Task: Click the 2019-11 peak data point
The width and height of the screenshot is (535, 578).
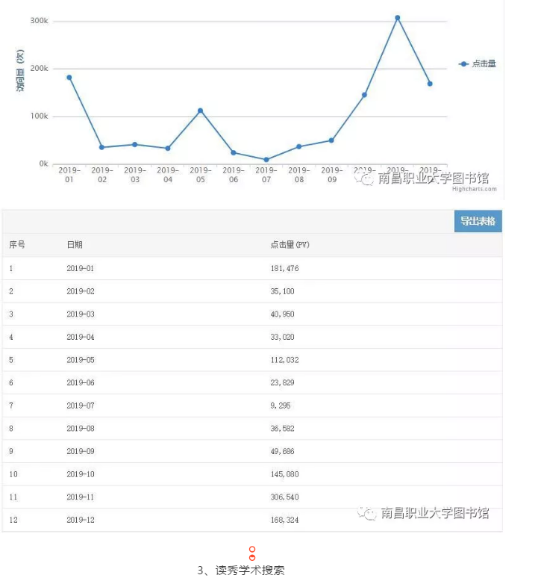Action: 397,18
